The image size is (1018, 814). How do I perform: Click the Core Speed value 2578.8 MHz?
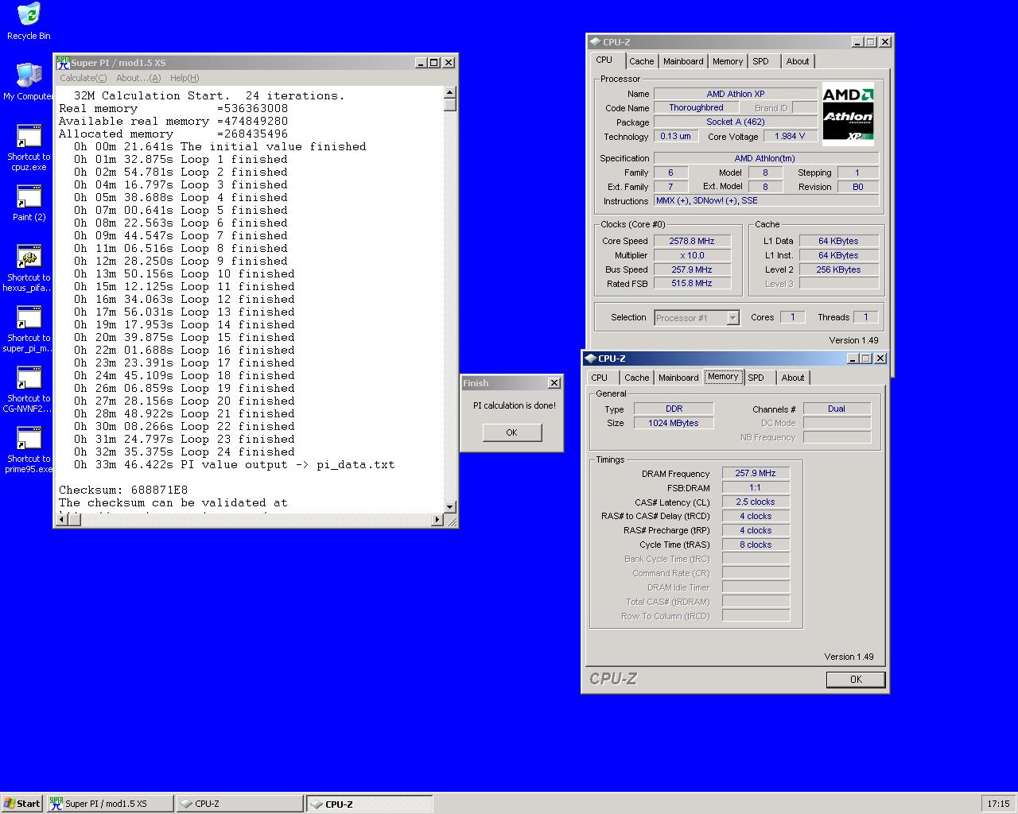(692, 241)
